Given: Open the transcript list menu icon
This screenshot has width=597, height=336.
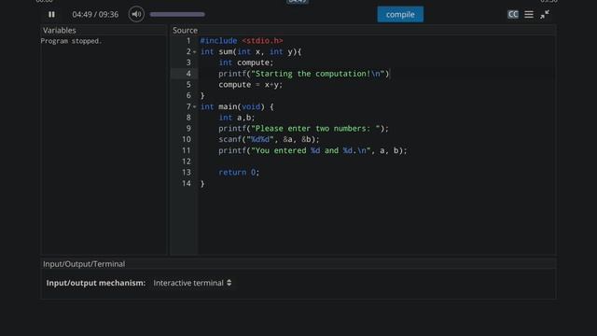Looking at the screenshot, I should (x=529, y=15).
